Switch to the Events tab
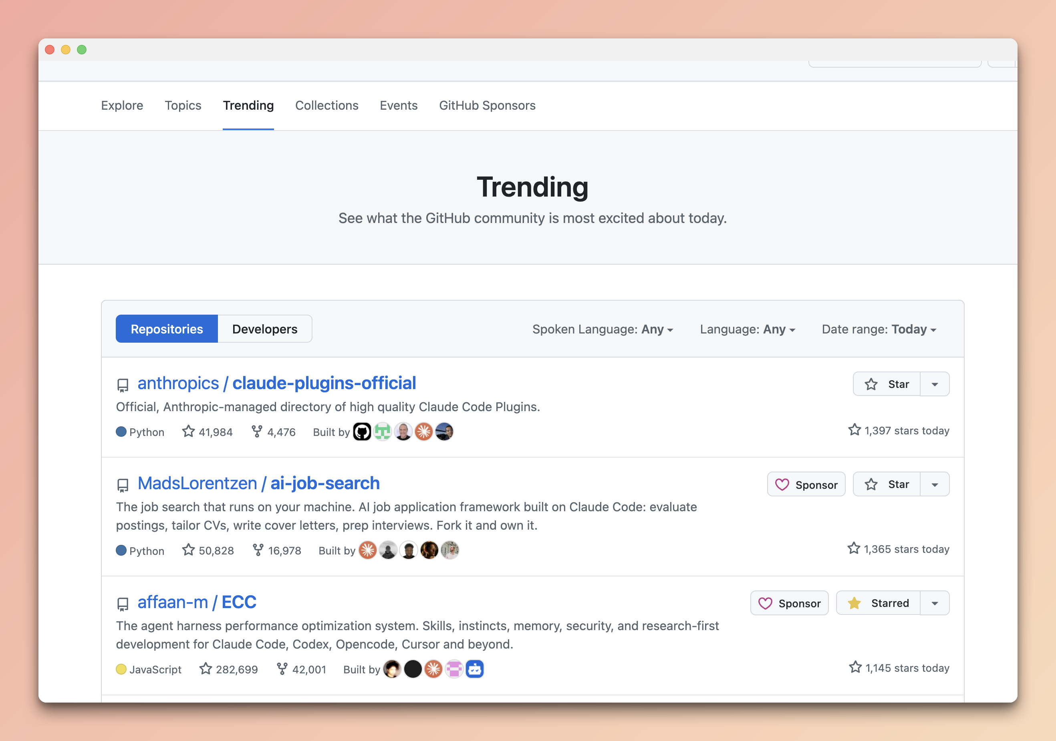The image size is (1056, 741). pyautogui.click(x=398, y=105)
